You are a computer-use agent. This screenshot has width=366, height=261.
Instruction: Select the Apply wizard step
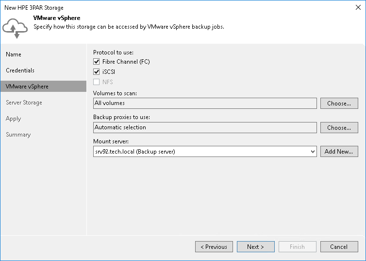13,119
